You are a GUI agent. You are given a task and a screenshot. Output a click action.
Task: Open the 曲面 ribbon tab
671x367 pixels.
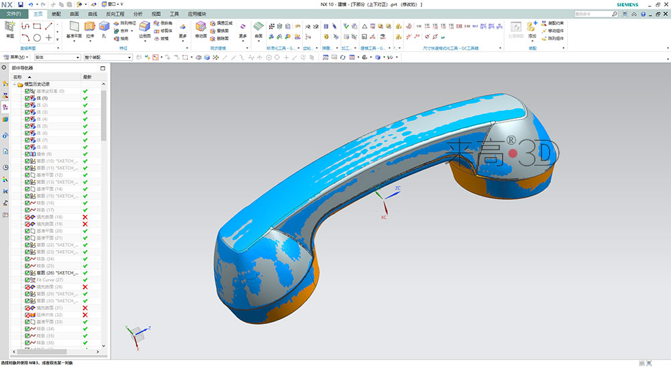click(74, 13)
